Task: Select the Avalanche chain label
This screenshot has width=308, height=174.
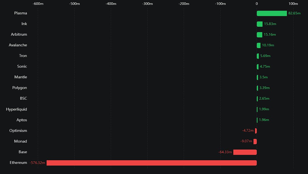Action: click(18, 45)
